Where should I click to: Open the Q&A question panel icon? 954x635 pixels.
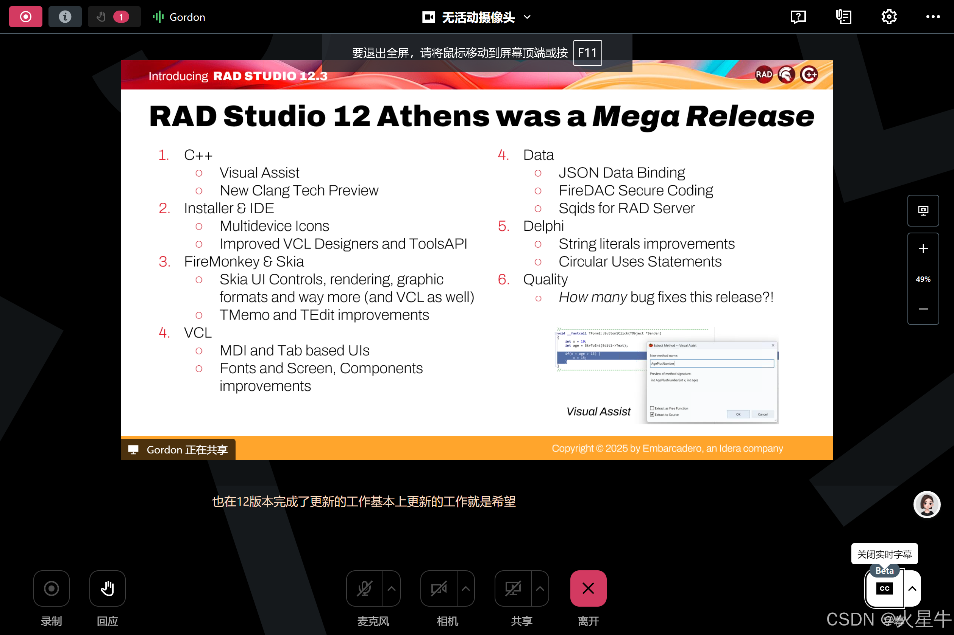(x=798, y=17)
